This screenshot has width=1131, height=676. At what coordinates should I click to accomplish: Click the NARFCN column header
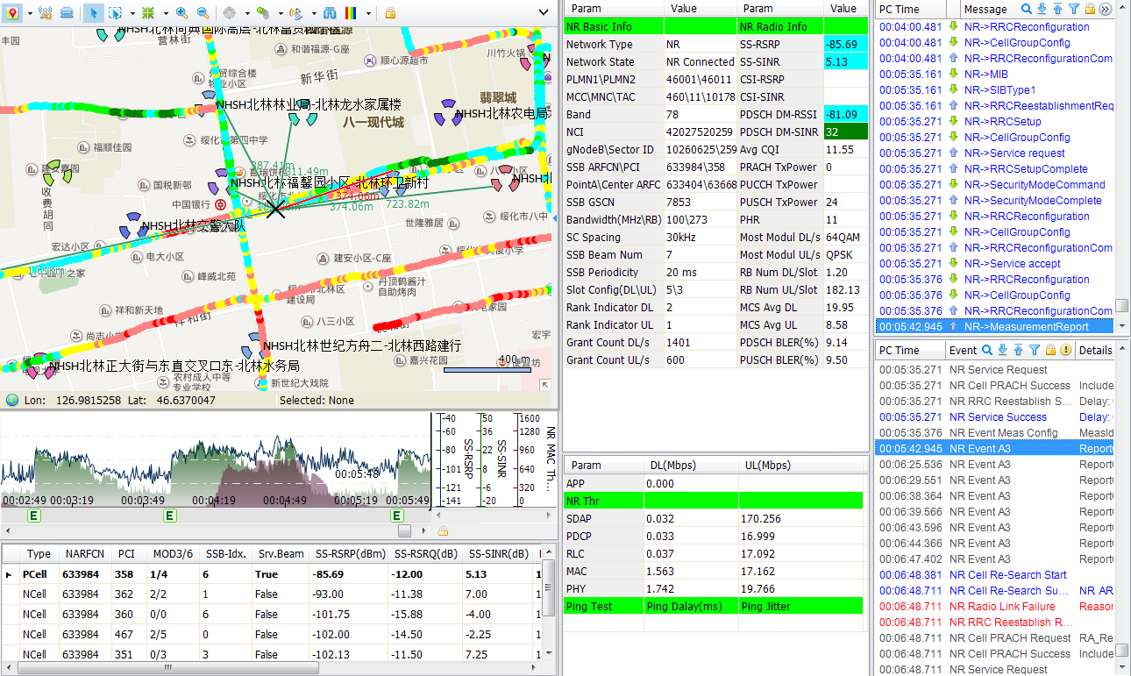click(85, 554)
